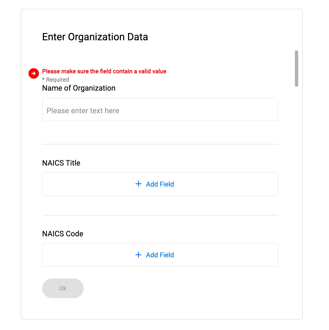Click the red arrow error icon
329x330 pixels.
pyautogui.click(x=34, y=74)
